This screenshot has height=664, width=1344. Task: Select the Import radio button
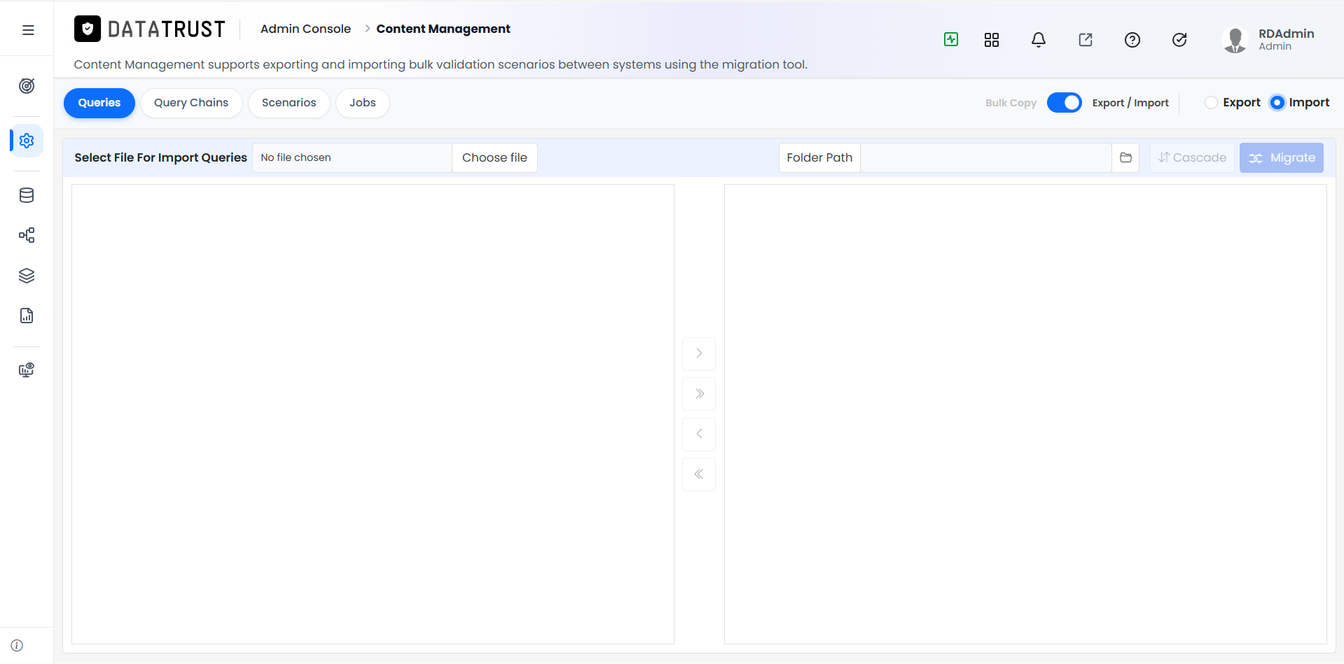coord(1277,102)
